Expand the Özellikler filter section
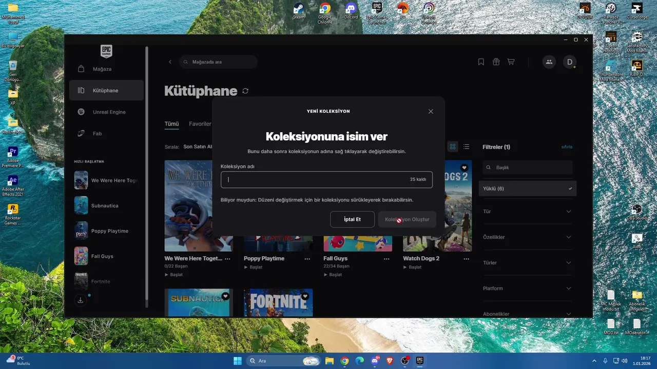This screenshot has height=369, width=657. coord(527,237)
